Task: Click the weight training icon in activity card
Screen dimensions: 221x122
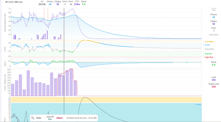Action: coord(33,118)
